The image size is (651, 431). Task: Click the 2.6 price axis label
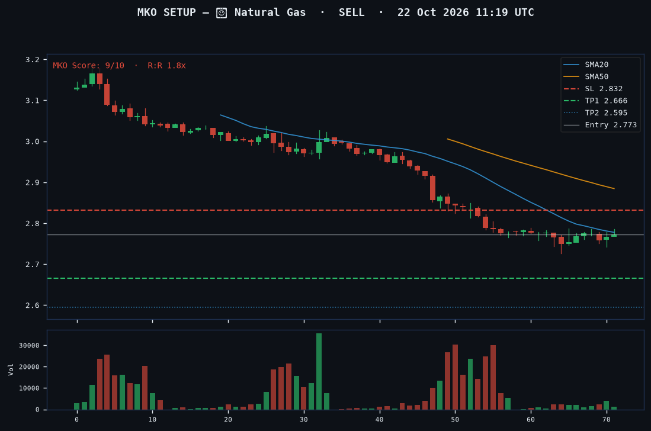coord(33,305)
